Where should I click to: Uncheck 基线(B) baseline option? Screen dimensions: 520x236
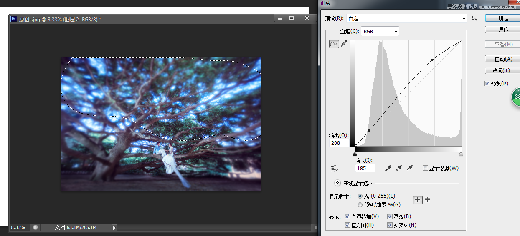[390, 216]
